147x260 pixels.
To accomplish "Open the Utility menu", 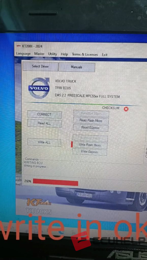I will [52, 54].
